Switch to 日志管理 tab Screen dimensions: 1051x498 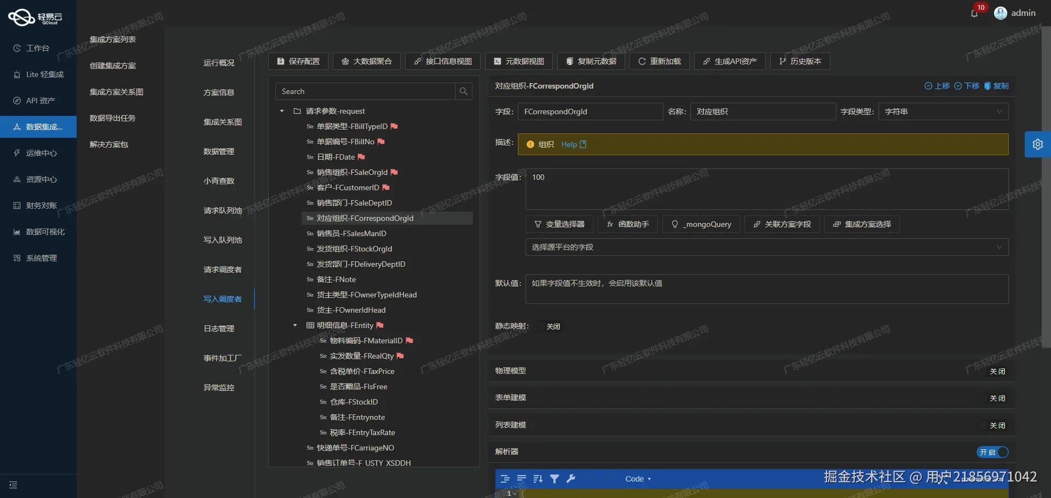(x=219, y=329)
